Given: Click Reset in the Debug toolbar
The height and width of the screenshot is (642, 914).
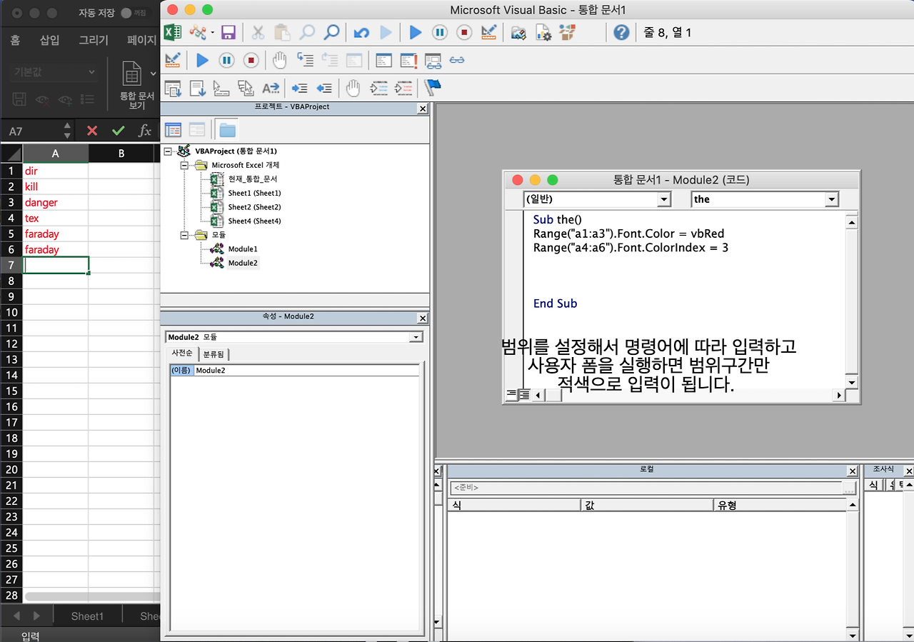Looking at the screenshot, I should (251, 61).
